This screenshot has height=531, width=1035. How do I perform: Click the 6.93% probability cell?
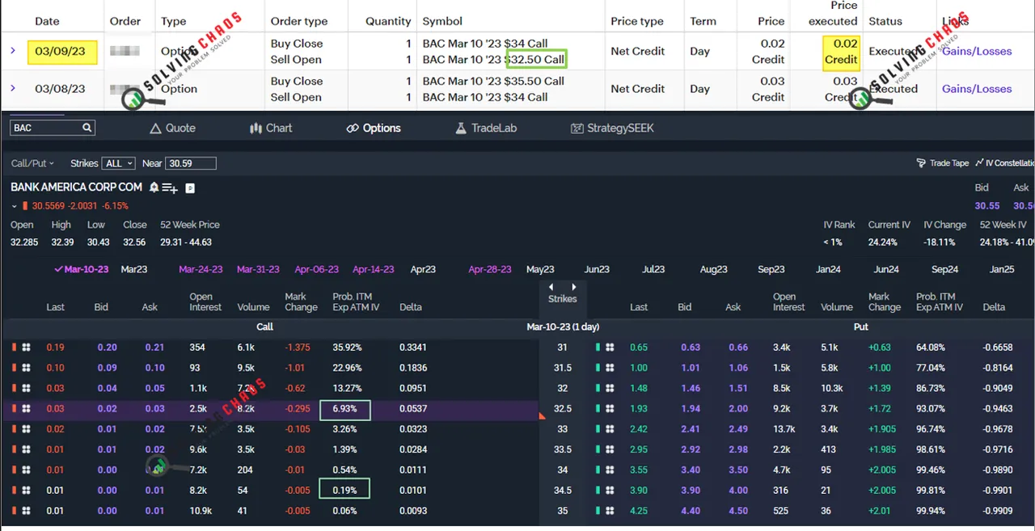click(x=345, y=409)
